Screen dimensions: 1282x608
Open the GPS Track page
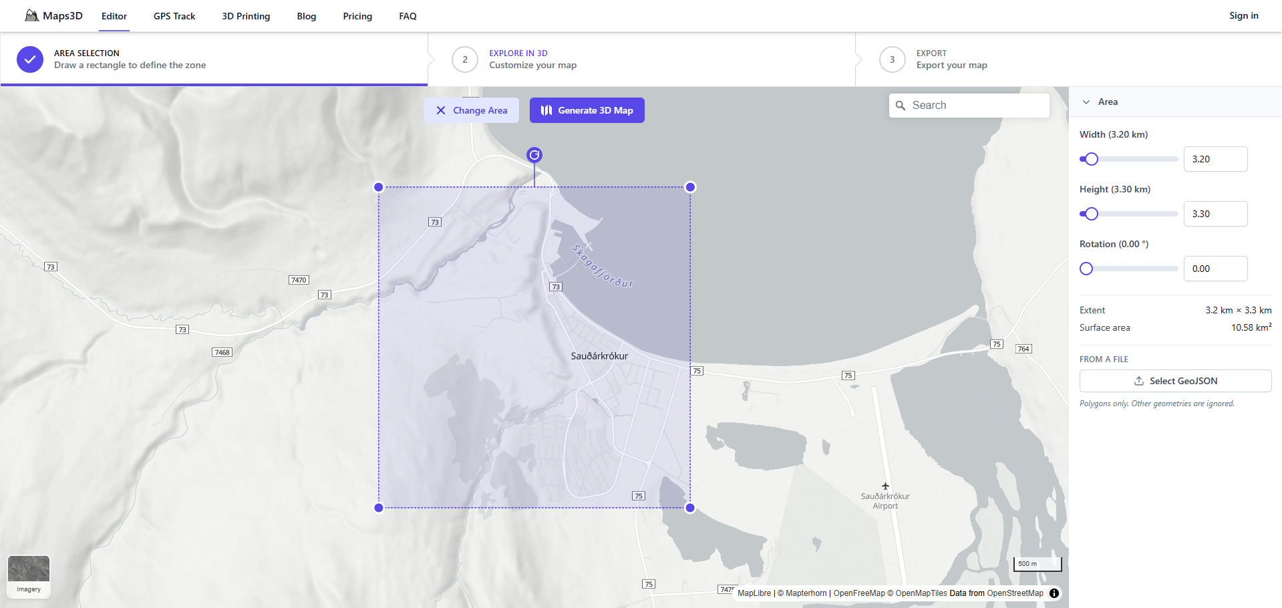[174, 16]
